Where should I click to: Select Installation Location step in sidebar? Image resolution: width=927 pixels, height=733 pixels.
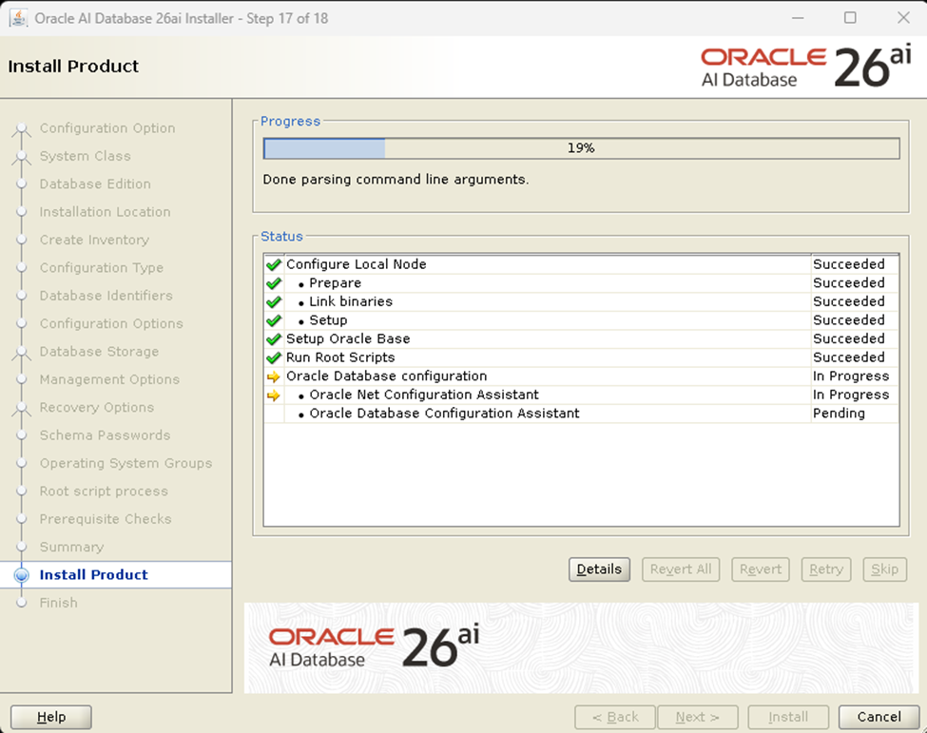click(105, 212)
